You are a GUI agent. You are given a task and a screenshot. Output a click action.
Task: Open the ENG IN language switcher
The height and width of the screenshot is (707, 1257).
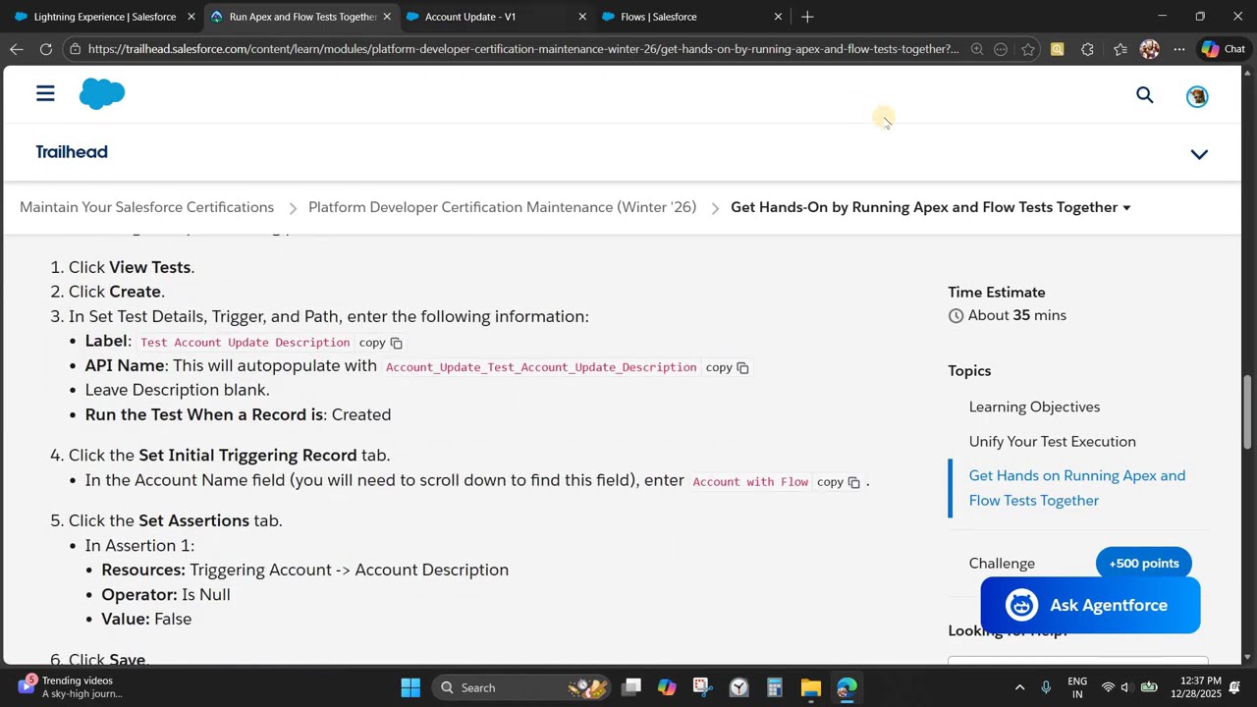[x=1077, y=687]
